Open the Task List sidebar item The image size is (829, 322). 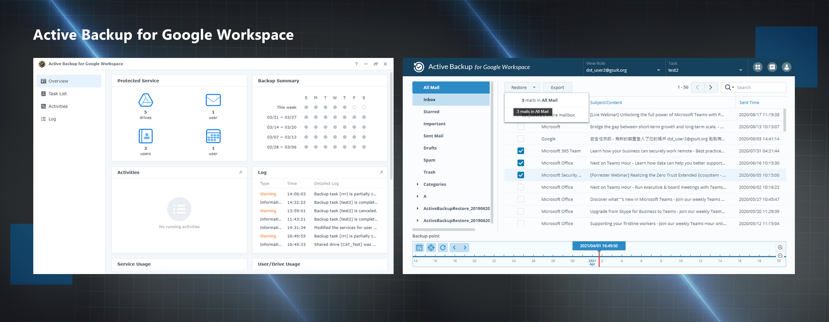[x=58, y=94]
